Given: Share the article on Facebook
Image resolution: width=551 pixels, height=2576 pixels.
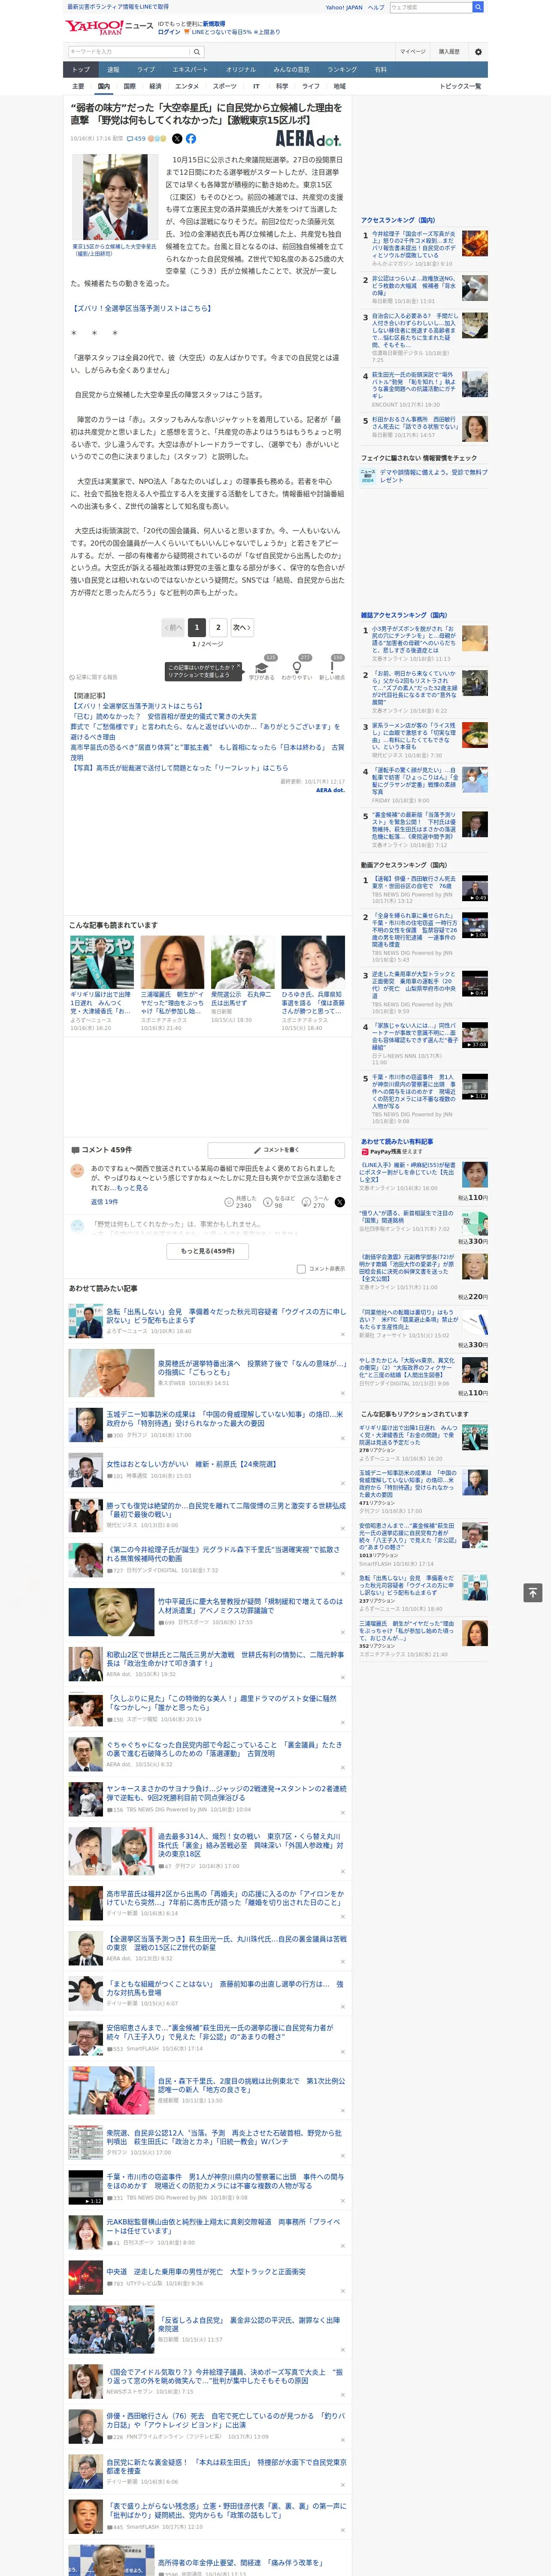Looking at the screenshot, I should 191,139.
